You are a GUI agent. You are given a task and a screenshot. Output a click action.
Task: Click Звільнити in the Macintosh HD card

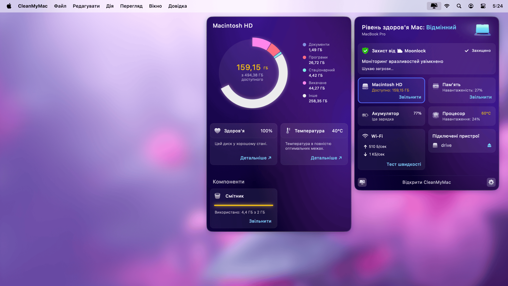[x=410, y=97]
